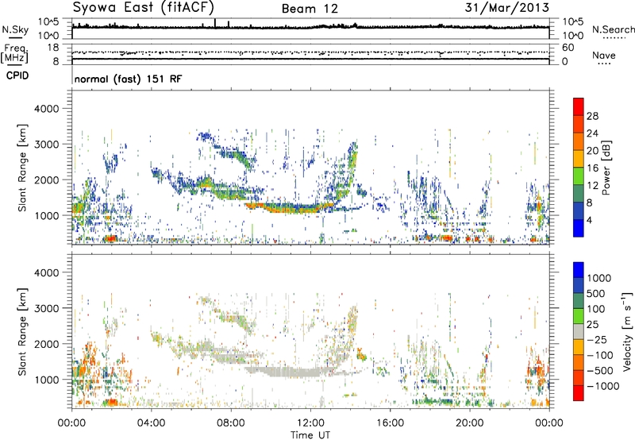Pick the bright blue bottom segment of the Power colorbar
The height and width of the screenshot is (440, 635).
[579, 228]
